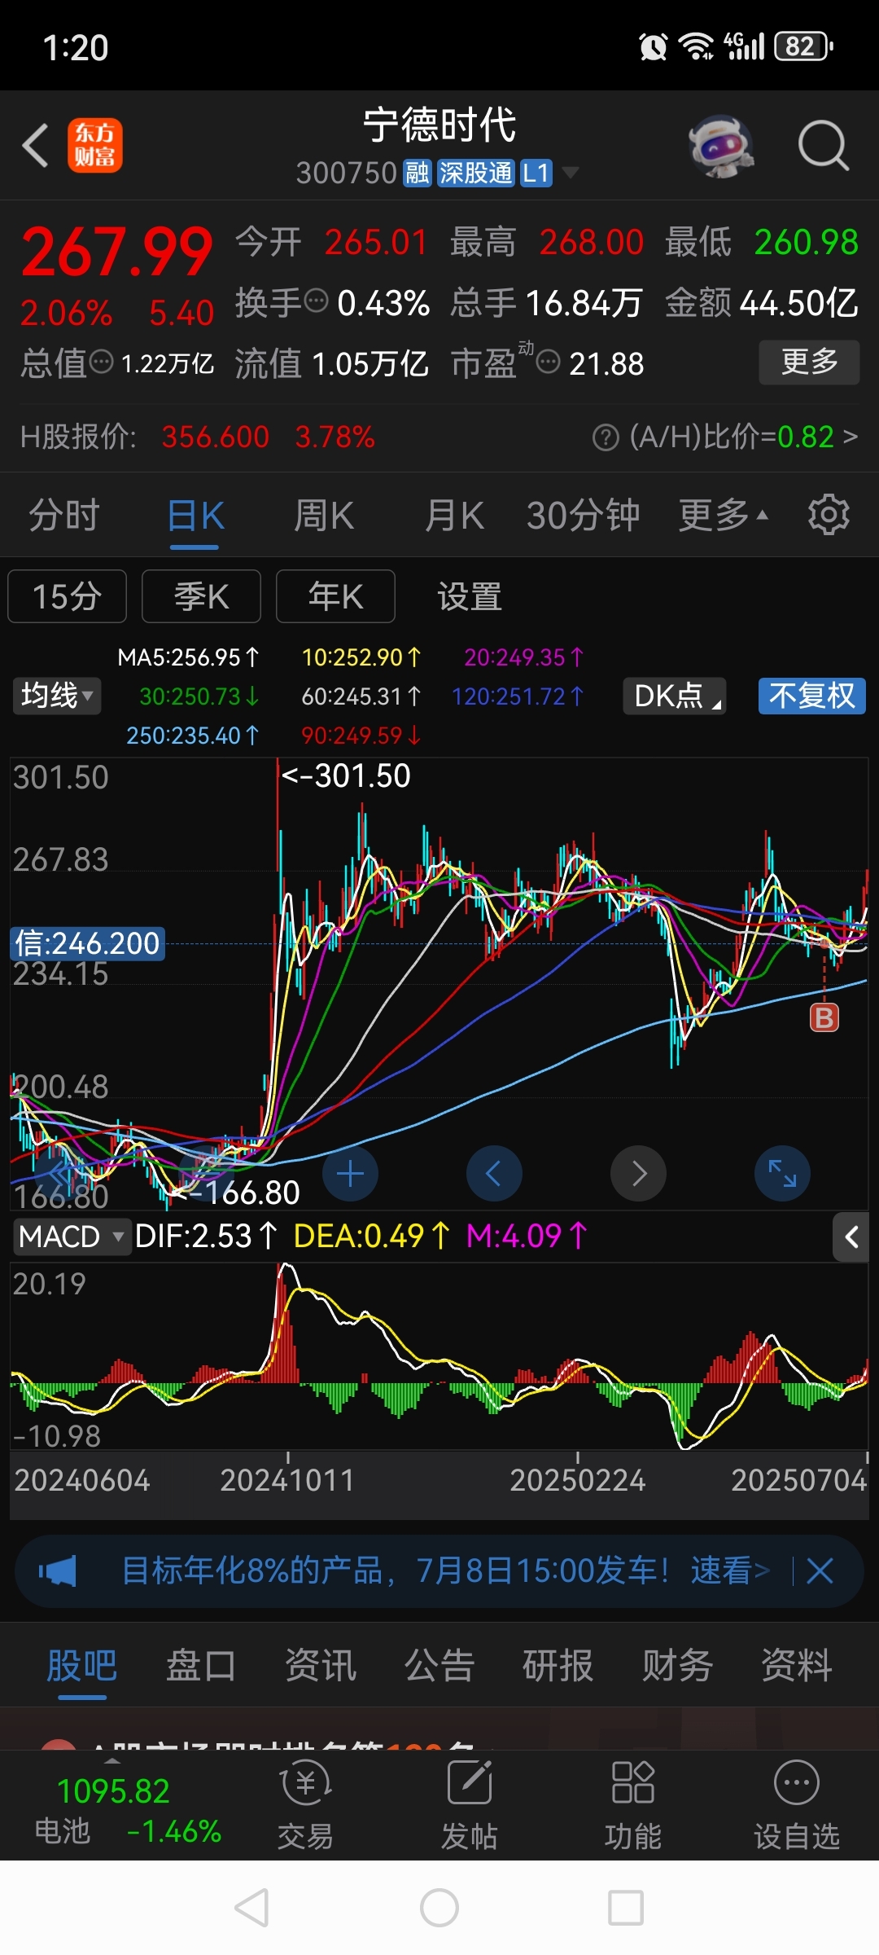
Task: Open the DK点 selector
Action: [675, 696]
